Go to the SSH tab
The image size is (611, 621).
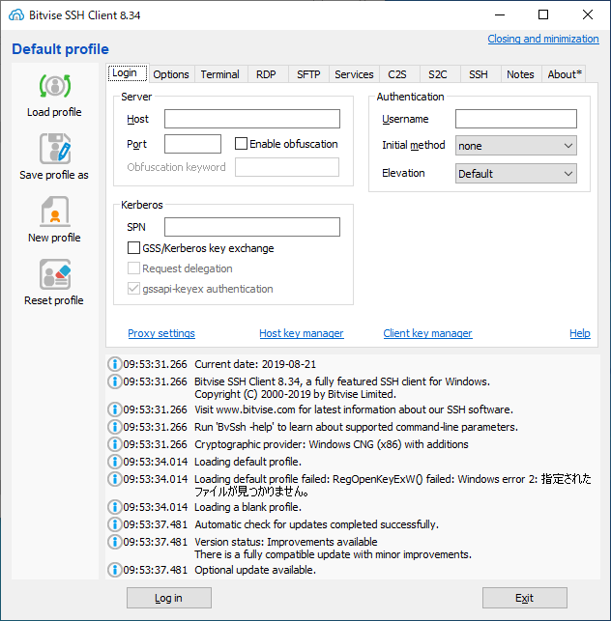tap(479, 74)
